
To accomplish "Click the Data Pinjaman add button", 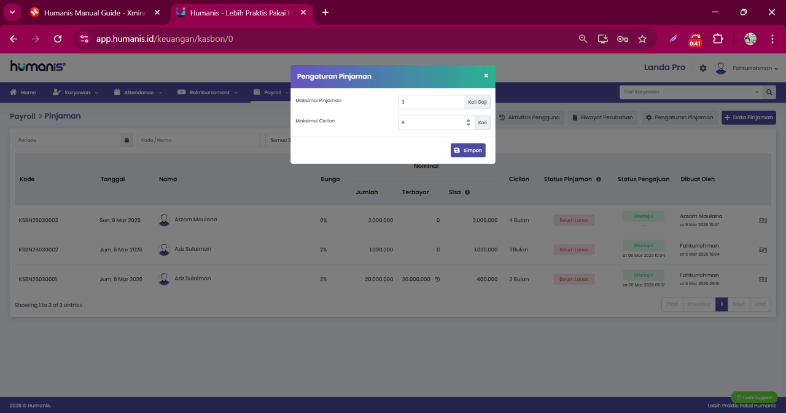I will (x=749, y=117).
